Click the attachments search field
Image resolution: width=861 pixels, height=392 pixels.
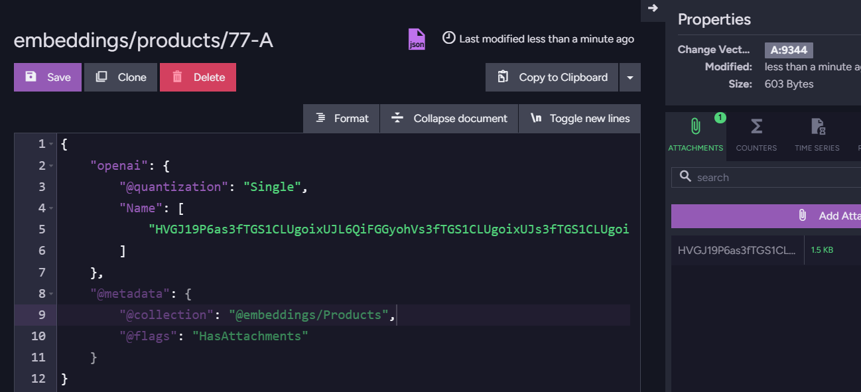coord(766,178)
